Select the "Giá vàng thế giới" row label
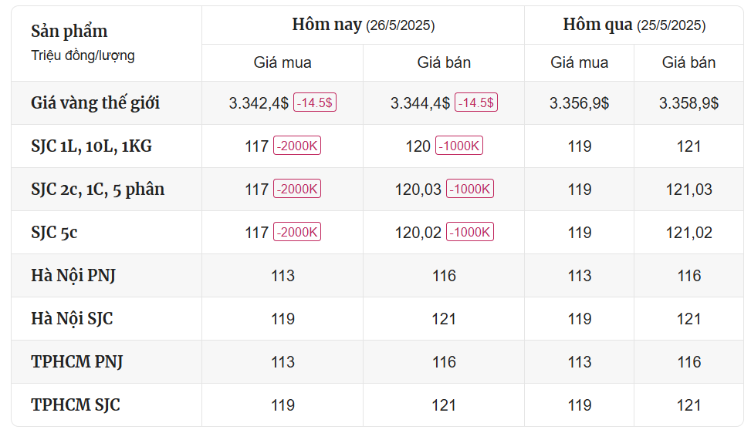The height and width of the screenshot is (433, 751). coord(95,103)
